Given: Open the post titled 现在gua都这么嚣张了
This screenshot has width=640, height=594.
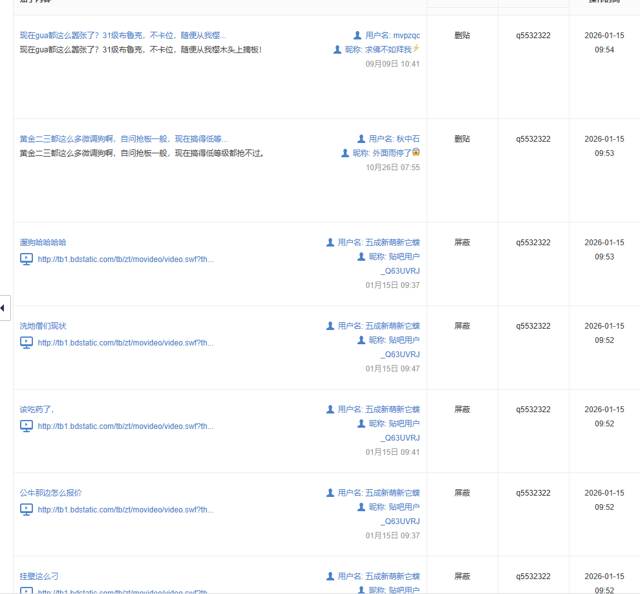Looking at the screenshot, I should [123, 36].
